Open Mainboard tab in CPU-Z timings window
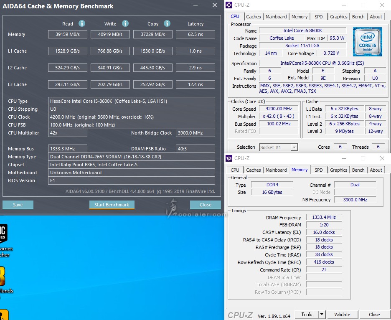Image resolution: width=391 pixels, height=320 pixels. tap(276, 170)
